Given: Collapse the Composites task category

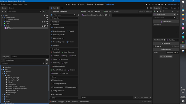Looking at the screenshot, I should pos(64,25).
